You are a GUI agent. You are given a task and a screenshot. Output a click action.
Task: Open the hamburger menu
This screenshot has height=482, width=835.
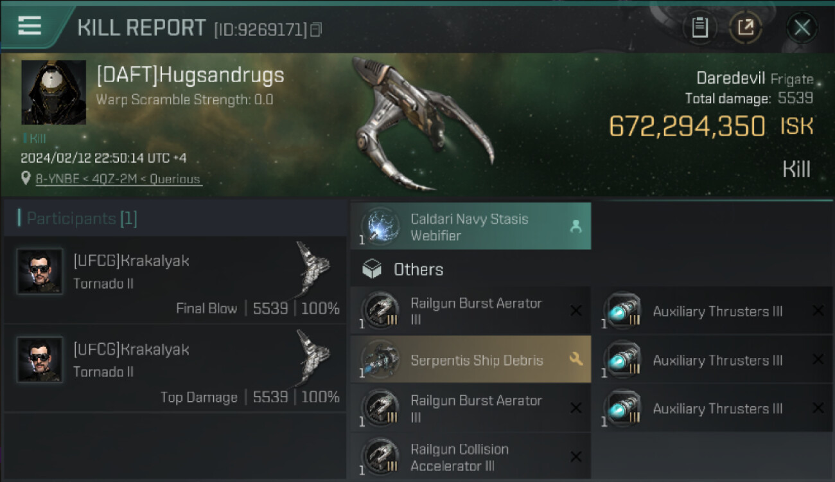point(30,26)
